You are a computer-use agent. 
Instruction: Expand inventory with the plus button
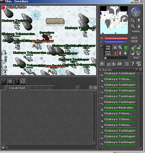click(101, 46)
